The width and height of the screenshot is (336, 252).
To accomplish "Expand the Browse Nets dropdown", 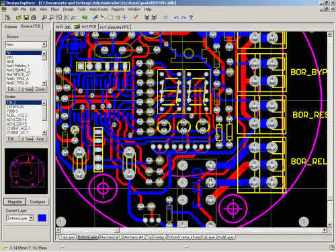I will click(x=44, y=44).
